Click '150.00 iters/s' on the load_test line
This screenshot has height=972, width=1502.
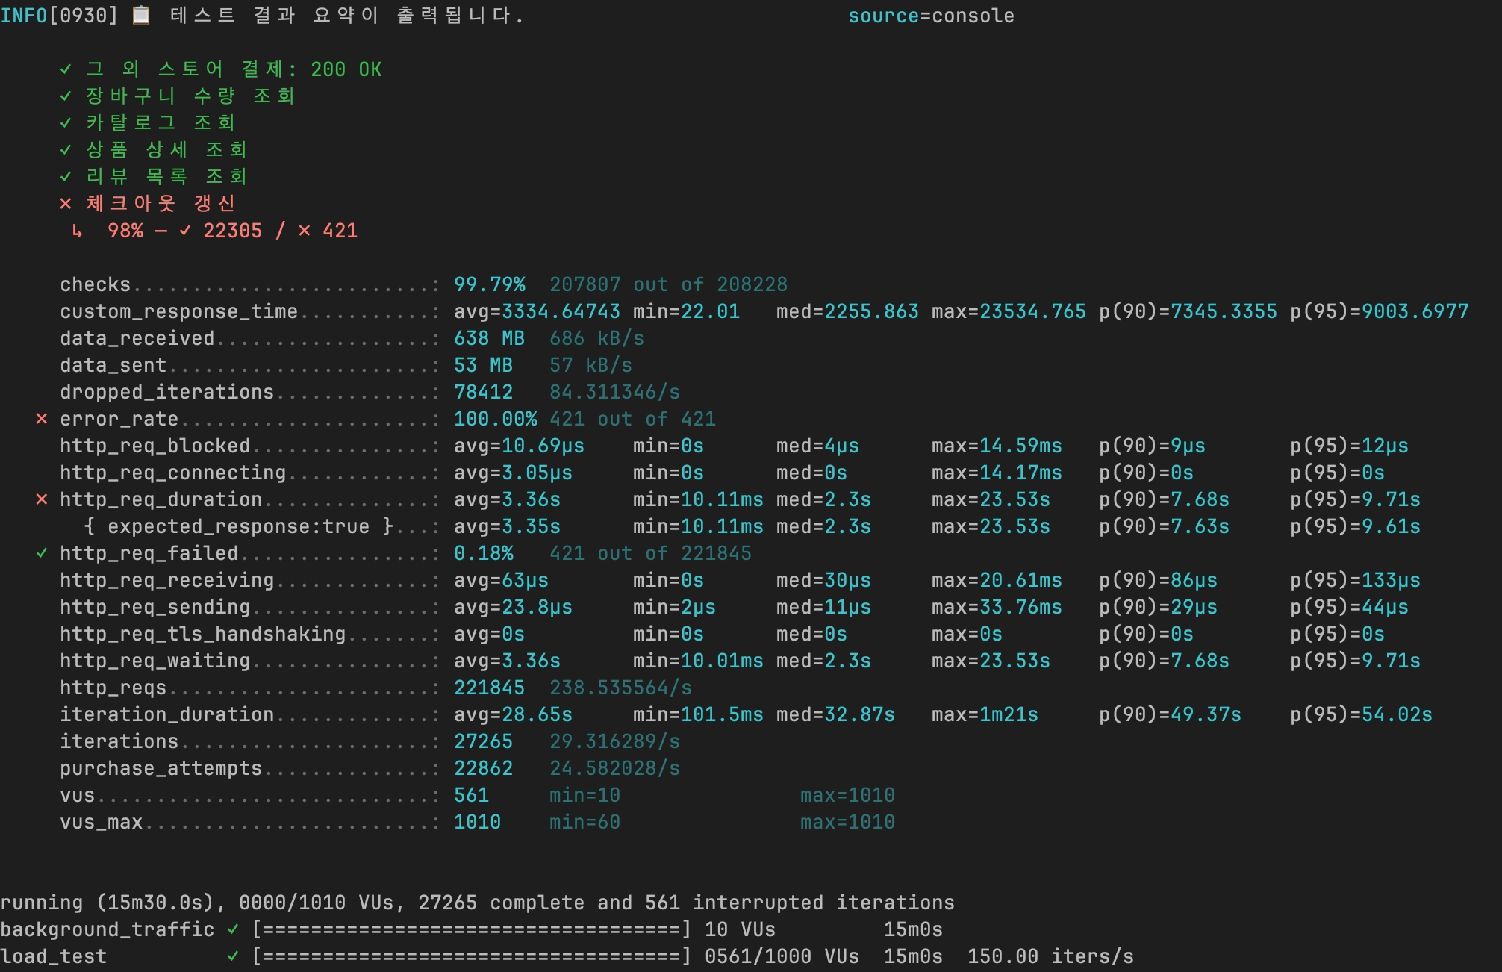pyautogui.click(x=1050, y=956)
